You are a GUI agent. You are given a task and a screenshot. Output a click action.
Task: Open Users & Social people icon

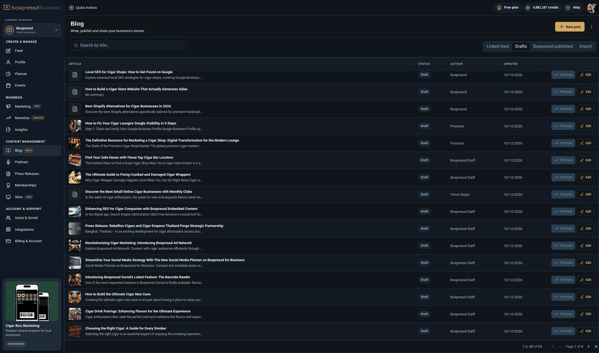coord(8,218)
